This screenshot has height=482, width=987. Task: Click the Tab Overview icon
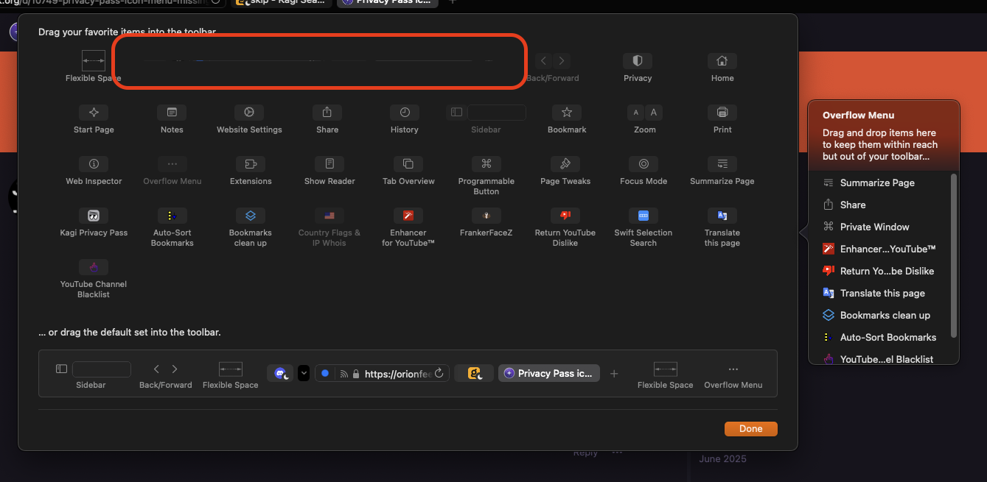click(x=408, y=164)
